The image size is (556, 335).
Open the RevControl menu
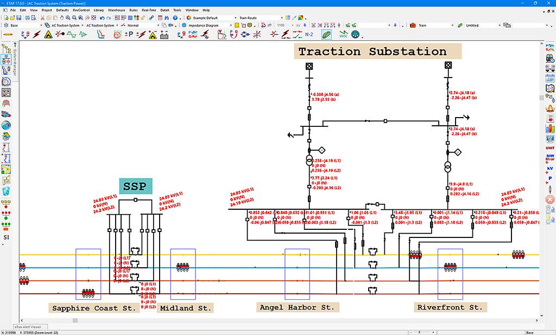point(81,10)
